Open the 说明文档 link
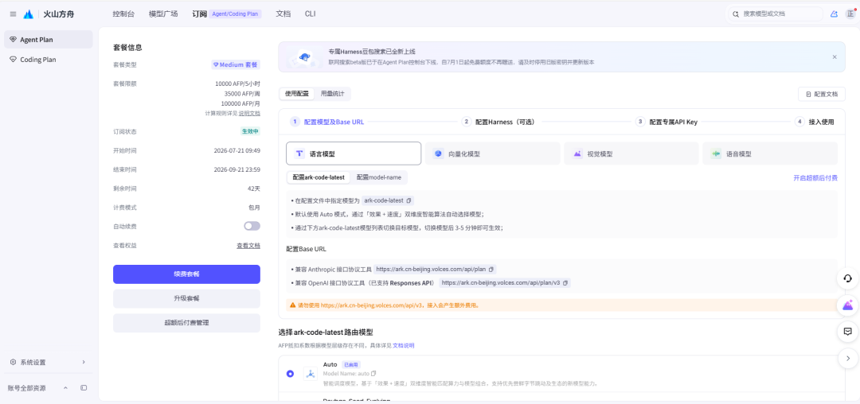This screenshot has height=404, width=860. tap(249, 113)
